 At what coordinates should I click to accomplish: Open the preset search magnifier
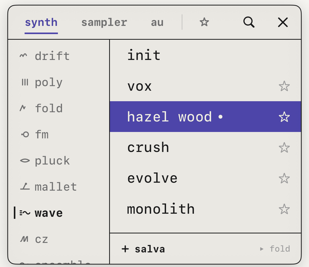[249, 22]
